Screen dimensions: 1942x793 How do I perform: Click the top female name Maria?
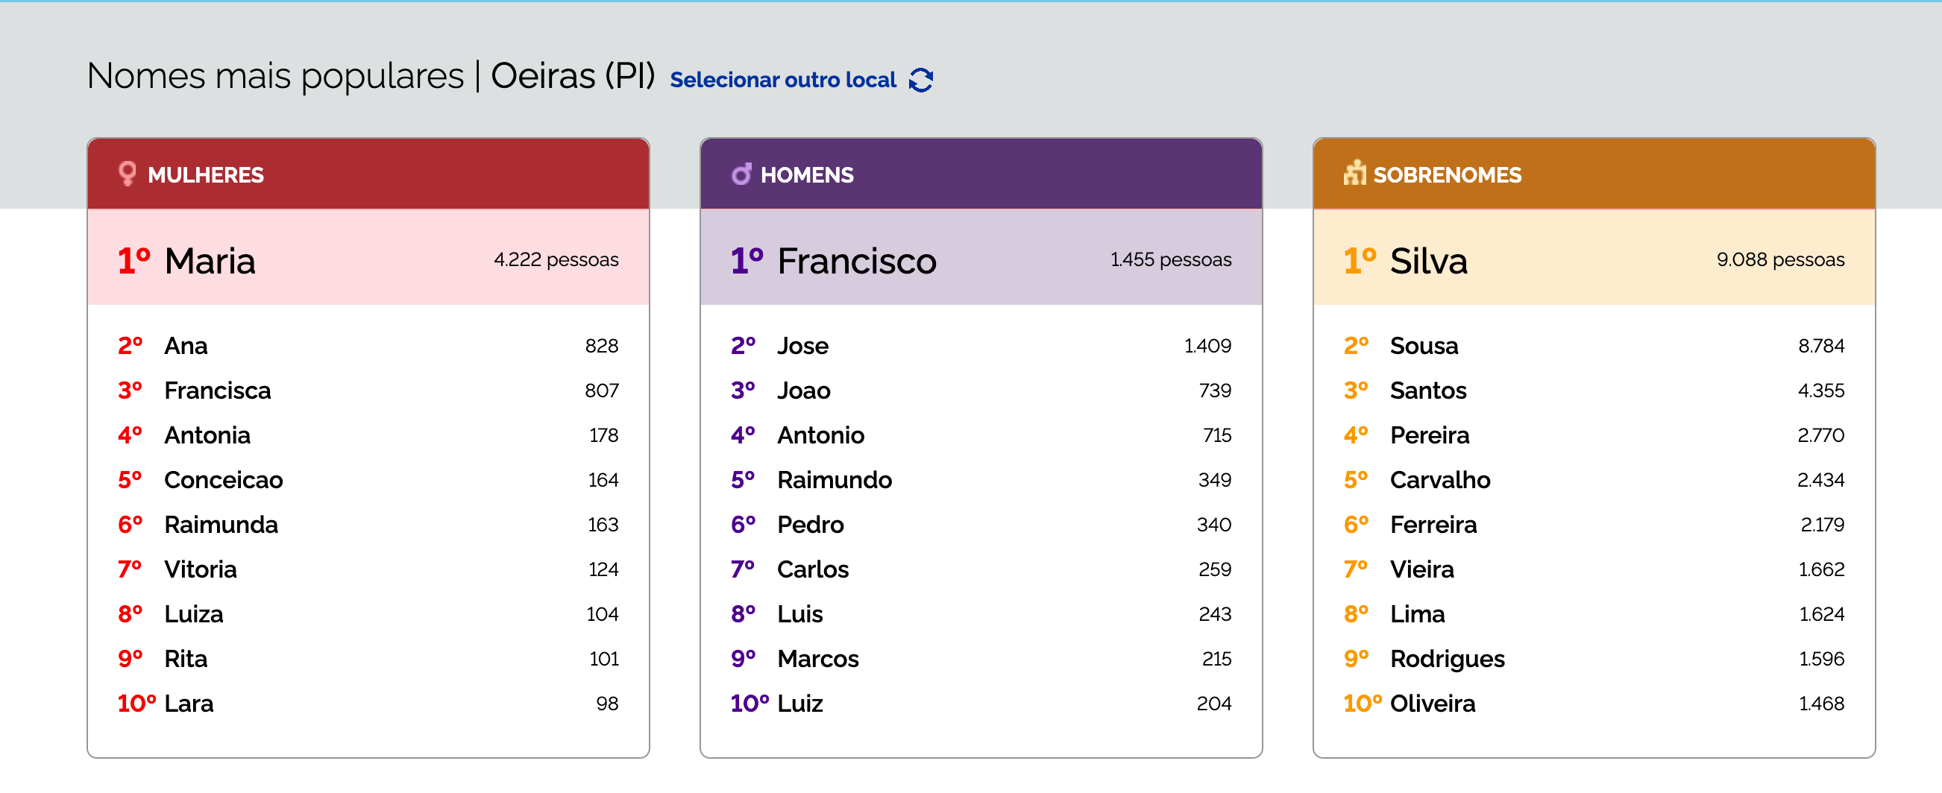[x=210, y=262]
